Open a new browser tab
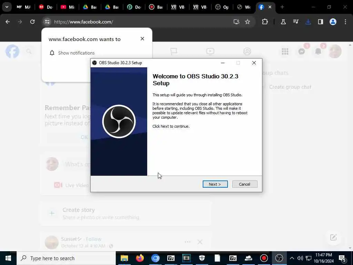353x265 pixels. [282, 7]
